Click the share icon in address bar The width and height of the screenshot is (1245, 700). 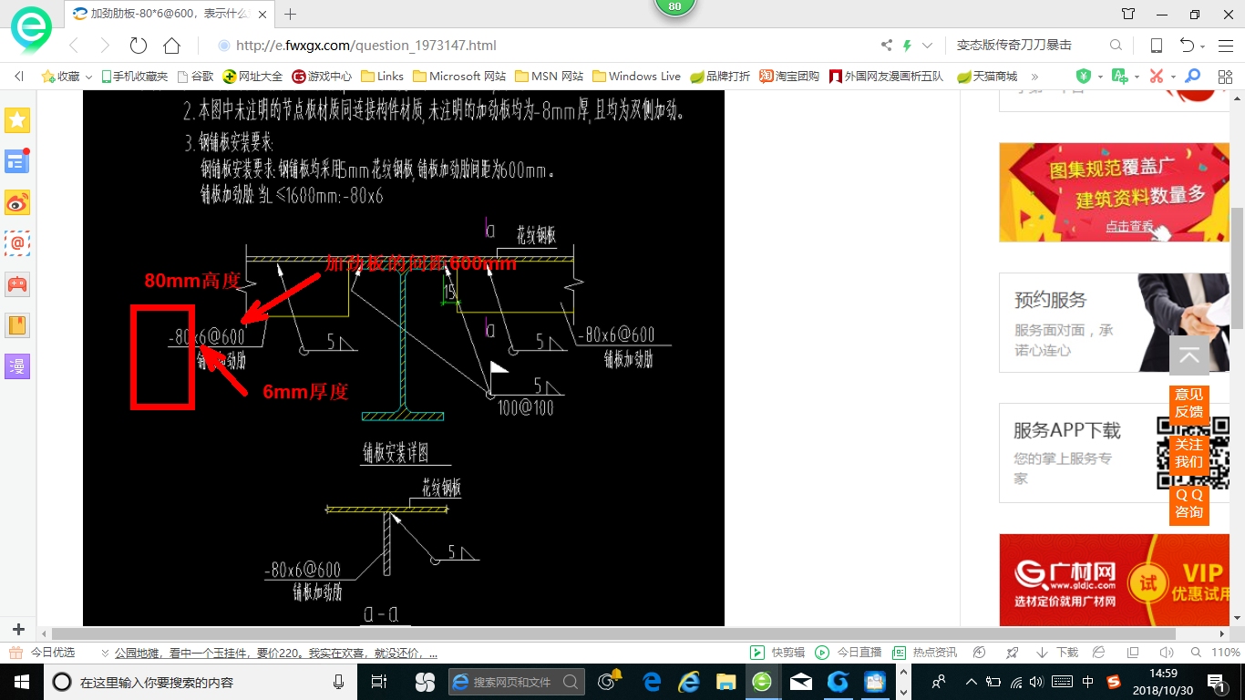(887, 46)
